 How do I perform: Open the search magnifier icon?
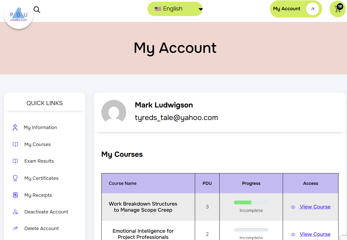pyautogui.click(x=37, y=10)
